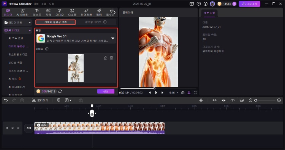
Task: Open the user avatar profile
Action: (212, 4)
